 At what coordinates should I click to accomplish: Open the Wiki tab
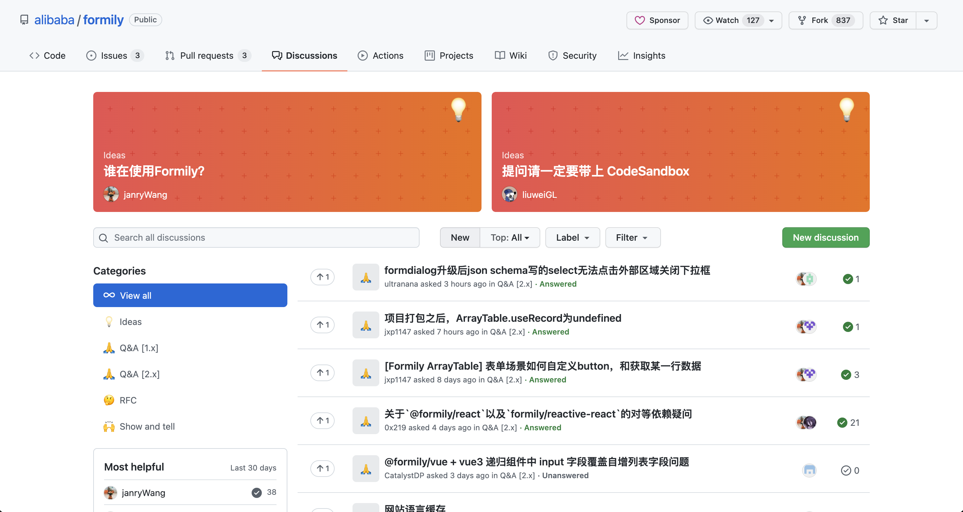tap(511, 55)
